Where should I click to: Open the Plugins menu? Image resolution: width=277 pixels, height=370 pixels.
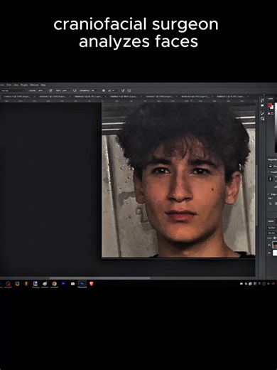pyautogui.click(x=24, y=85)
